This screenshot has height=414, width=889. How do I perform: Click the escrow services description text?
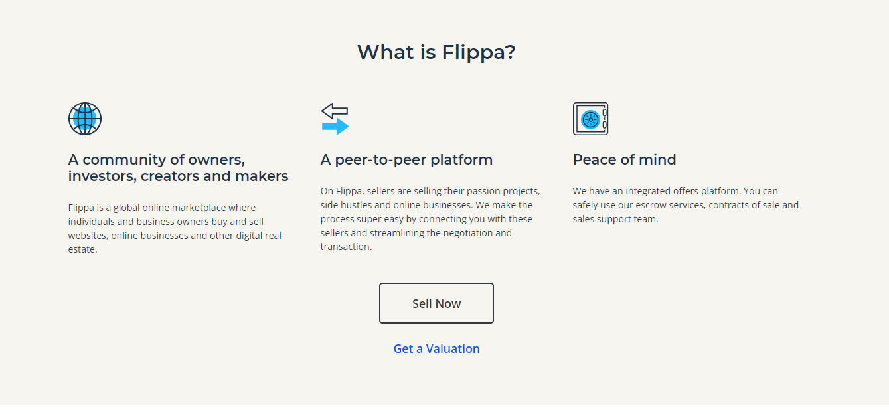click(686, 204)
